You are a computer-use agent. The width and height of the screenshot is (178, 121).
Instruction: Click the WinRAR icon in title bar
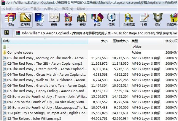pyautogui.click(x=3, y=2)
